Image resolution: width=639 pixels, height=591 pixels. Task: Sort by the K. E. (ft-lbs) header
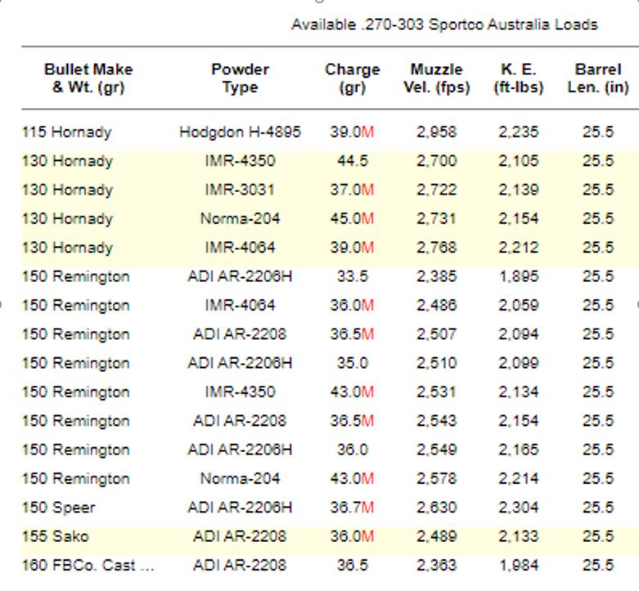[518, 78]
